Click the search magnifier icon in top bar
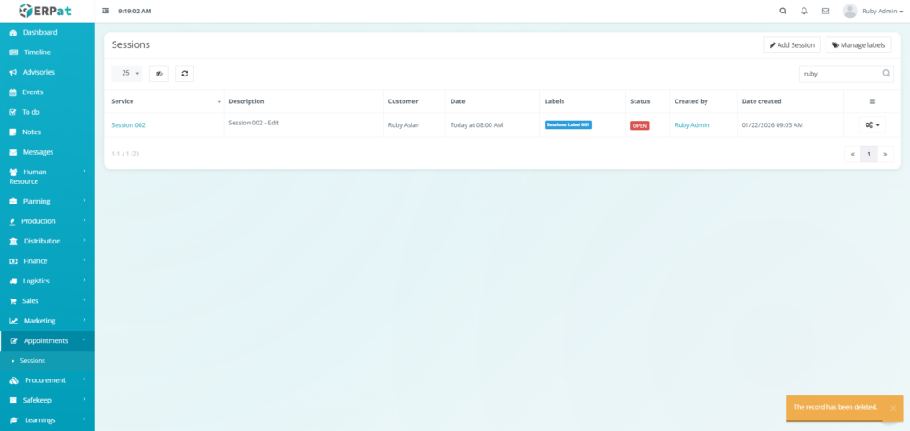This screenshot has width=910, height=431. 783,12
